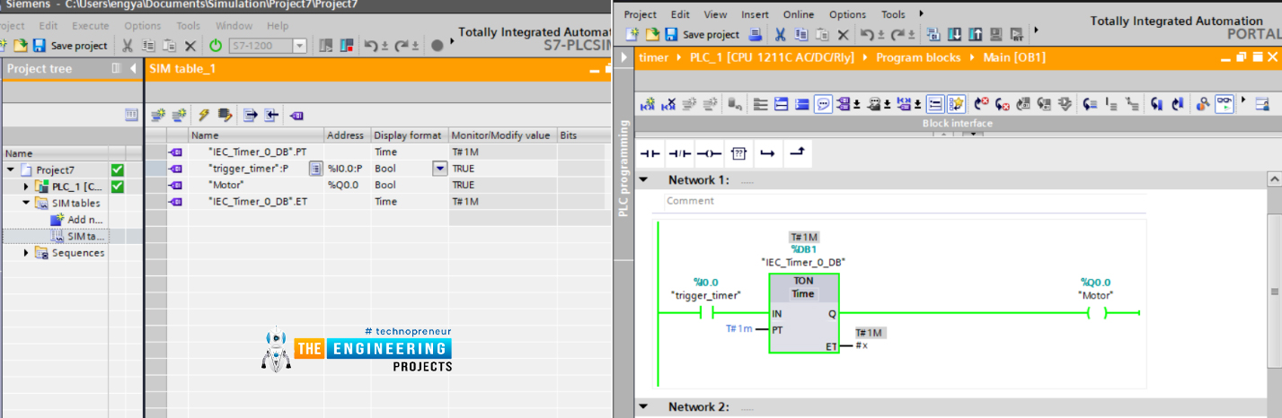Click the TON timer block in Network 1
This screenshot has height=418, width=1282.
tap(804, 314)
